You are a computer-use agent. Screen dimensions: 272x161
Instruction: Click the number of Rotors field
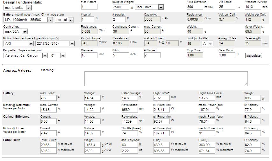tap(89, 7)
